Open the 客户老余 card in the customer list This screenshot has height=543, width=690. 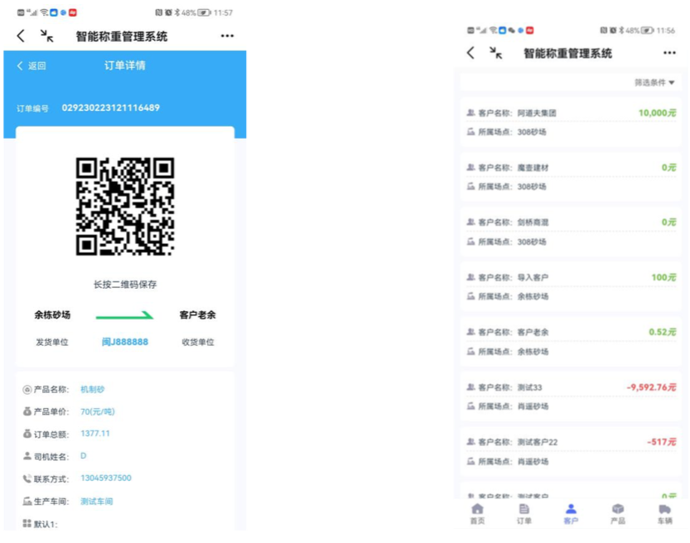(x=571, y=342)
